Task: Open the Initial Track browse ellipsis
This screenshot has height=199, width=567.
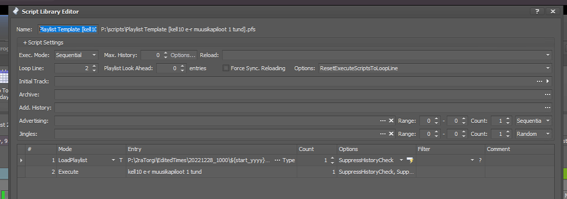Action: (x=540, y=81)
